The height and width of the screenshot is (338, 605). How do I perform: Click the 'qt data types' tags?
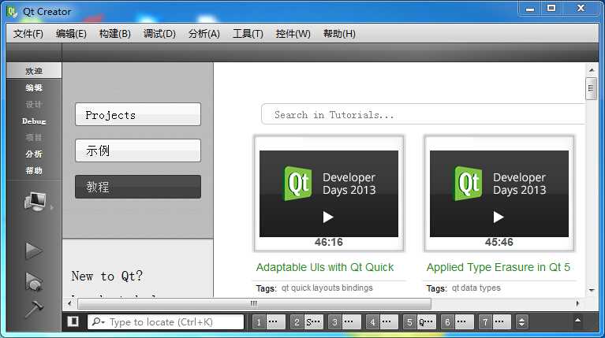[x=476, y=288]
